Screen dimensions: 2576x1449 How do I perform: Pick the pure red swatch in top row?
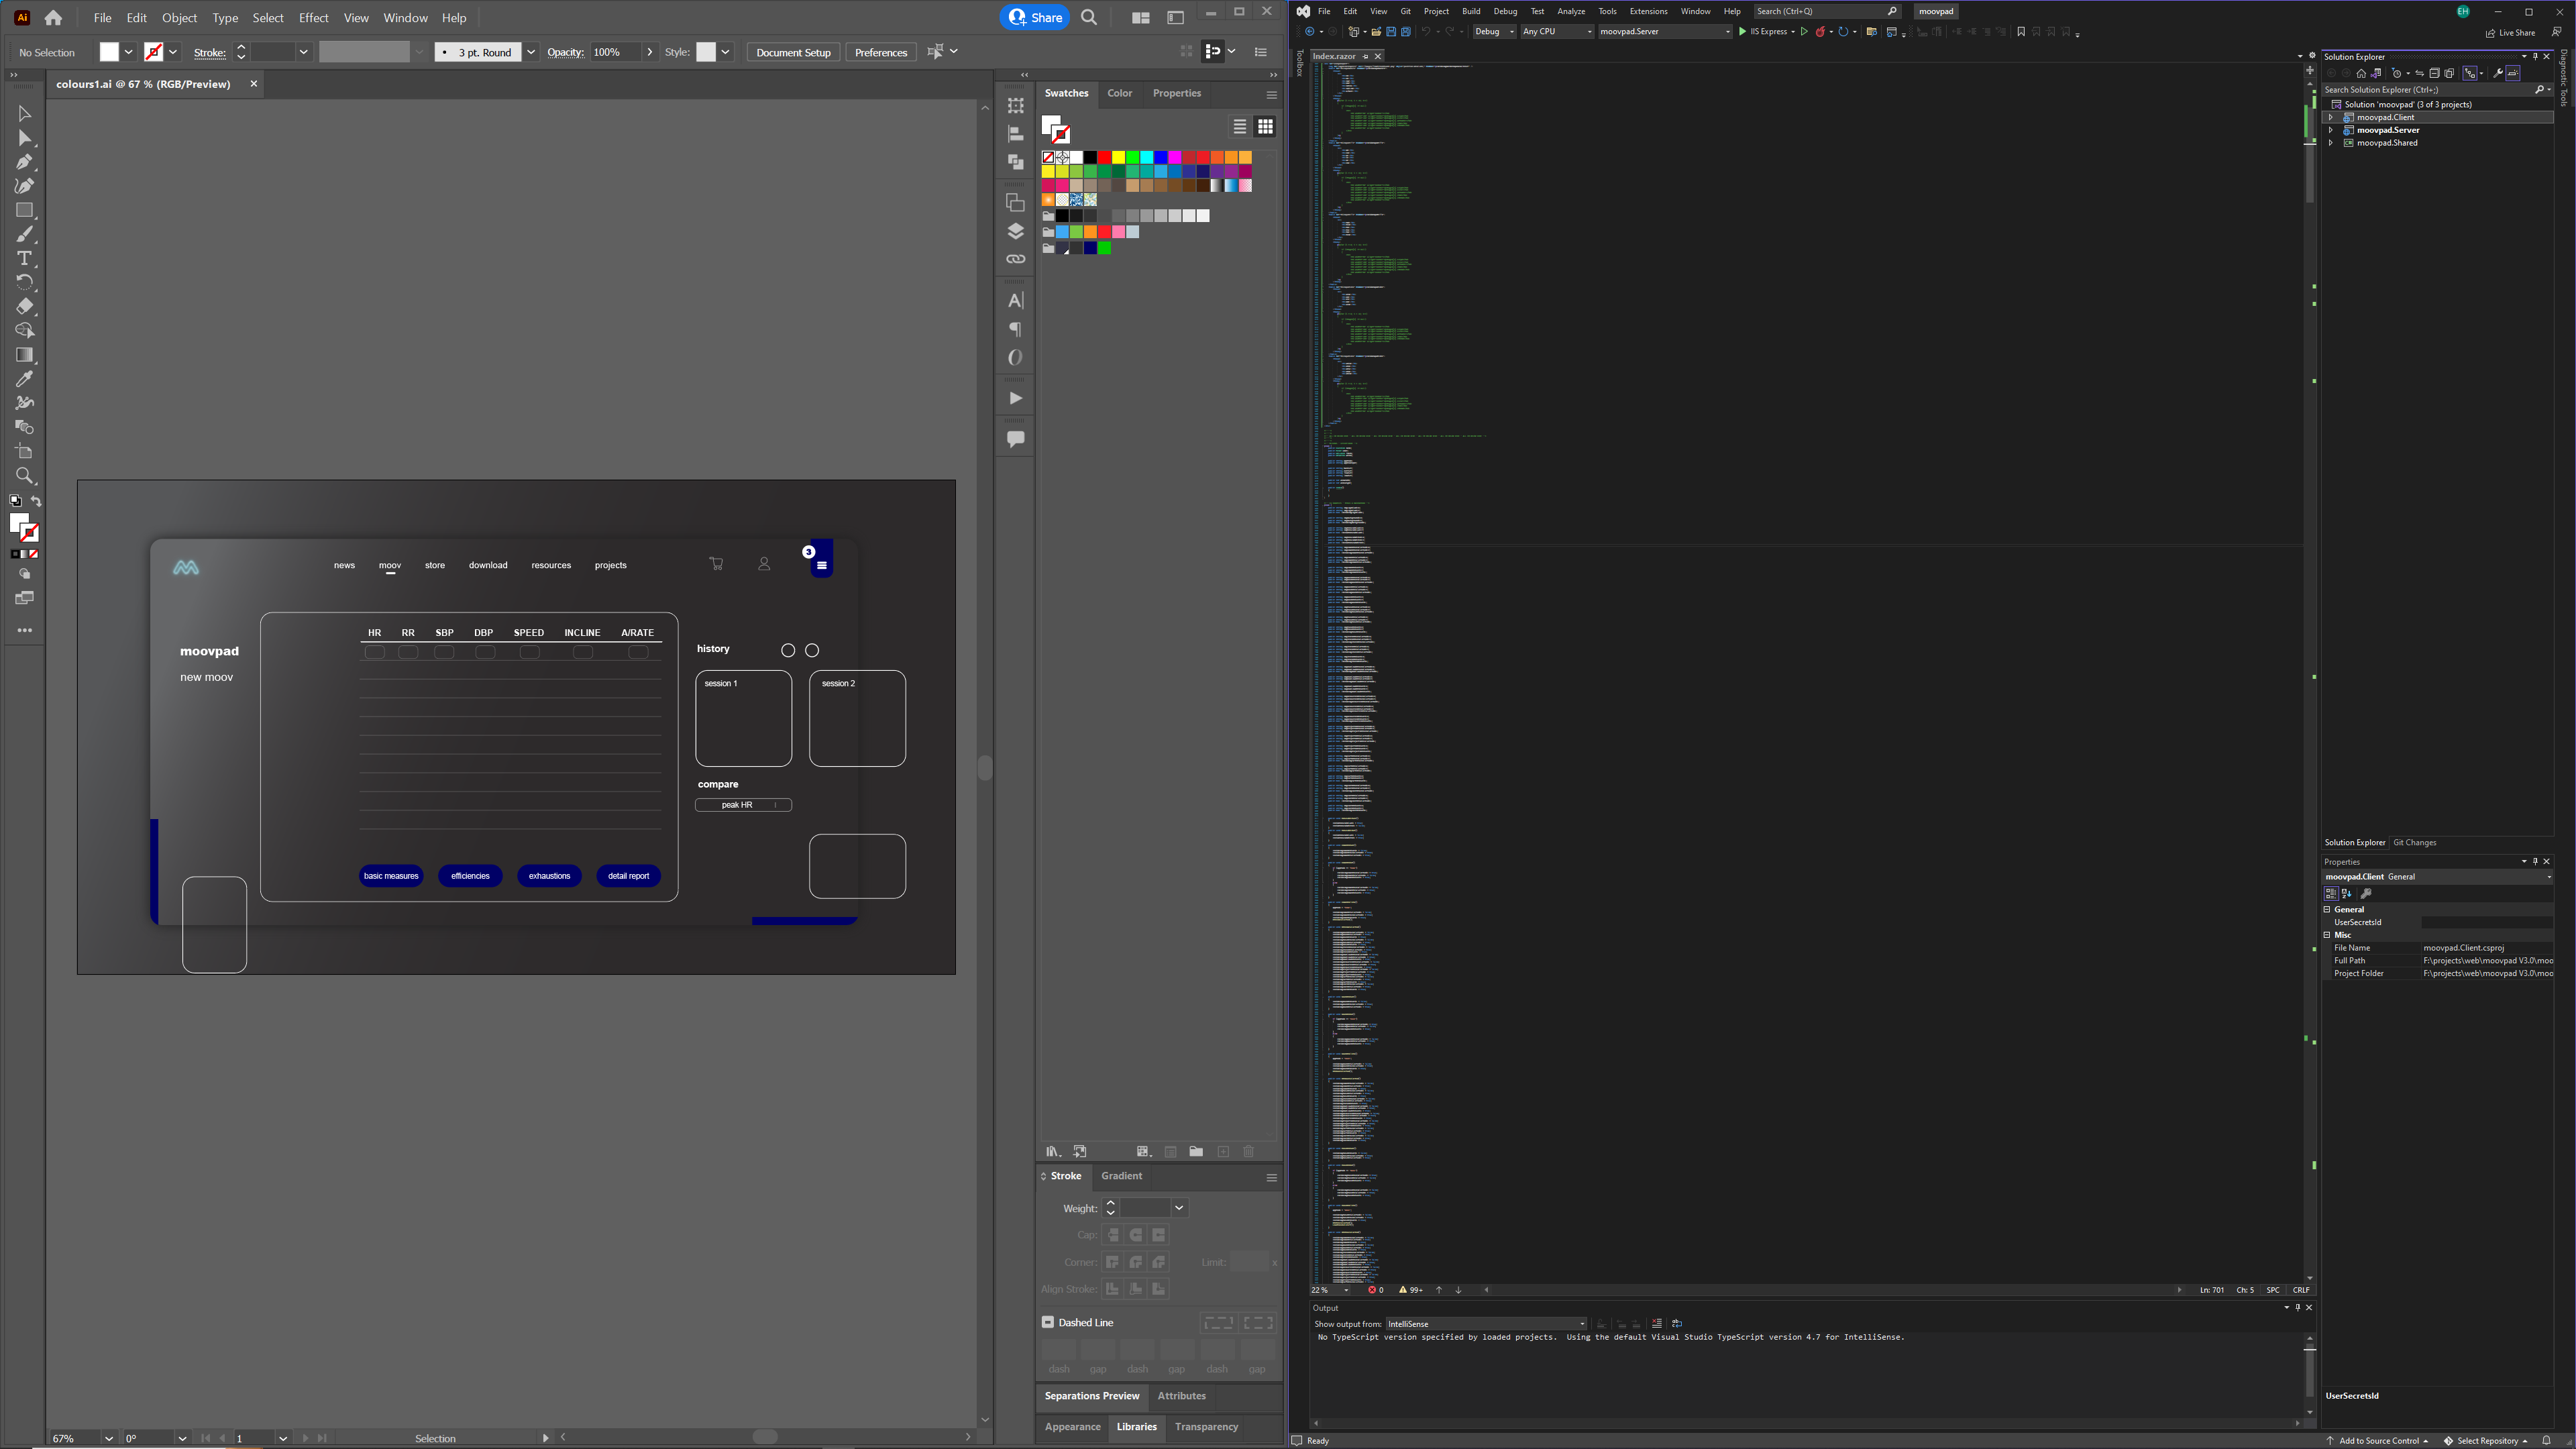click(x=1104, y=158)
